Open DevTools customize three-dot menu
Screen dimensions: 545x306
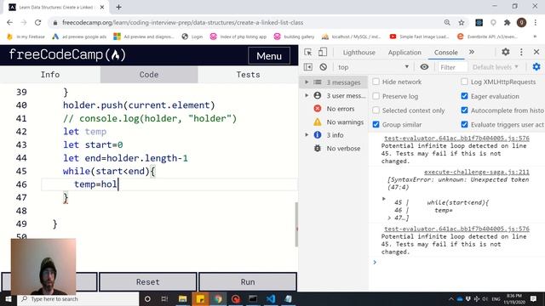tap(521, 52)
